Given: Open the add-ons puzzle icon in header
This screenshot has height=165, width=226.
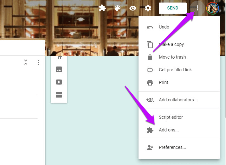Looking at the screenshot, I should (102, 8).
